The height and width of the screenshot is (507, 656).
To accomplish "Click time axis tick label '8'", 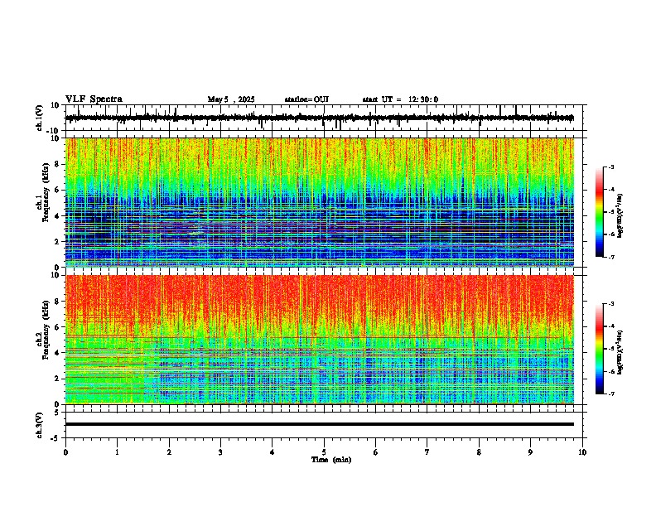I will [x=479, y=452].
